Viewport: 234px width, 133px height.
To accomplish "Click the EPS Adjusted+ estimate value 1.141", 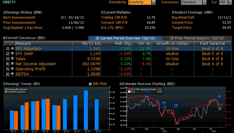I will pos(95,49).
